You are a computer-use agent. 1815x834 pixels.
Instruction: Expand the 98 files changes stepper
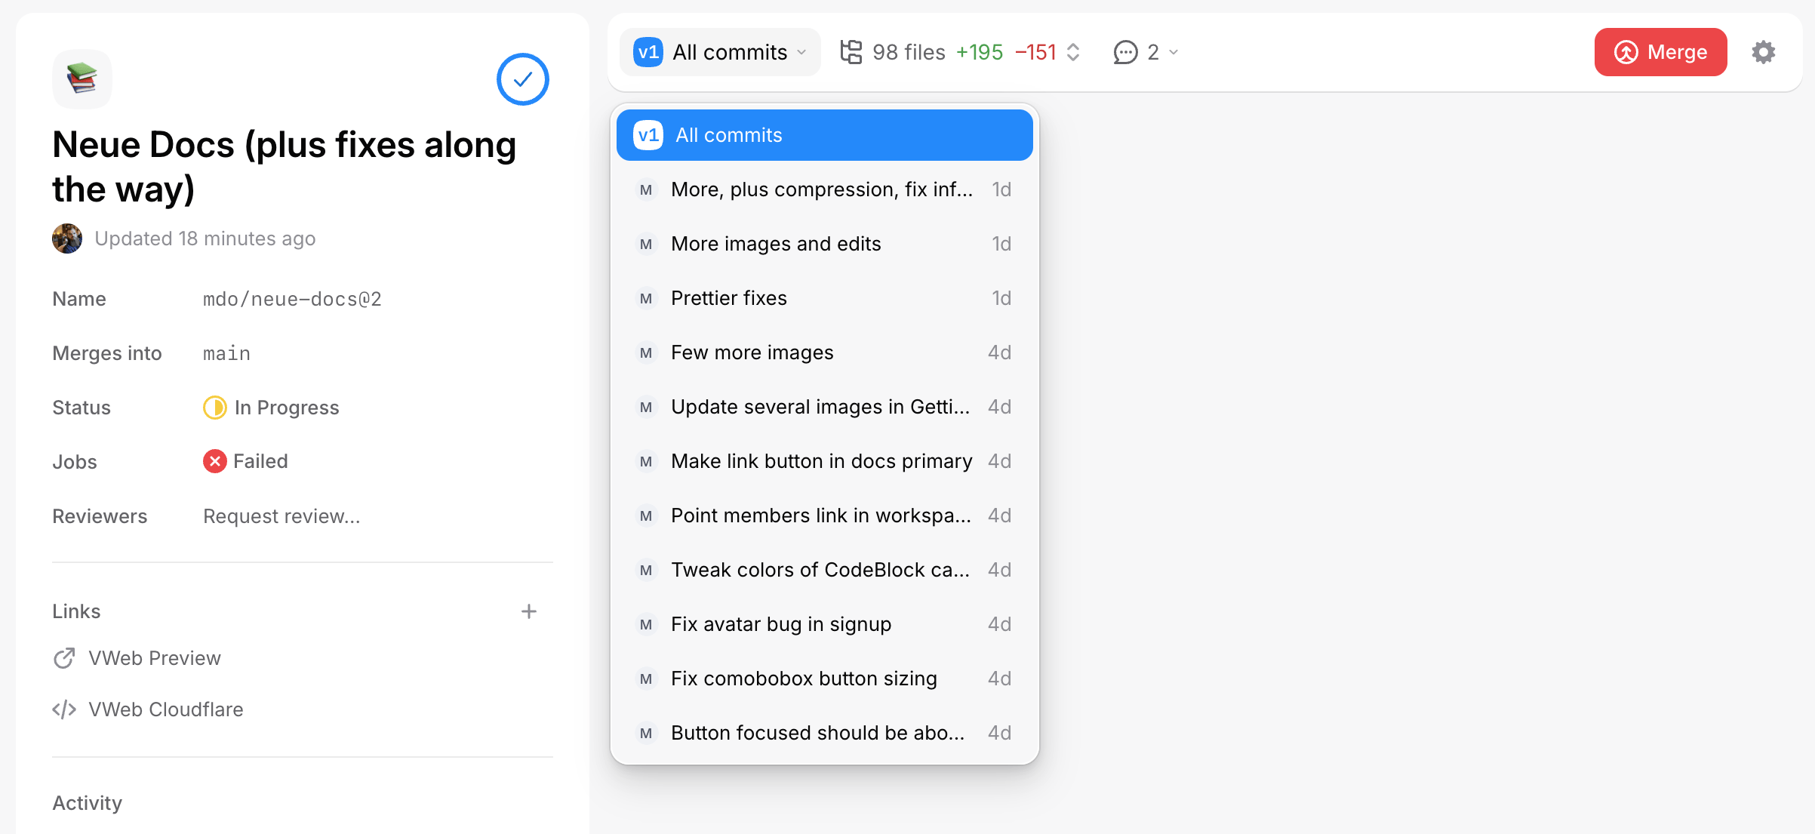1073,52
